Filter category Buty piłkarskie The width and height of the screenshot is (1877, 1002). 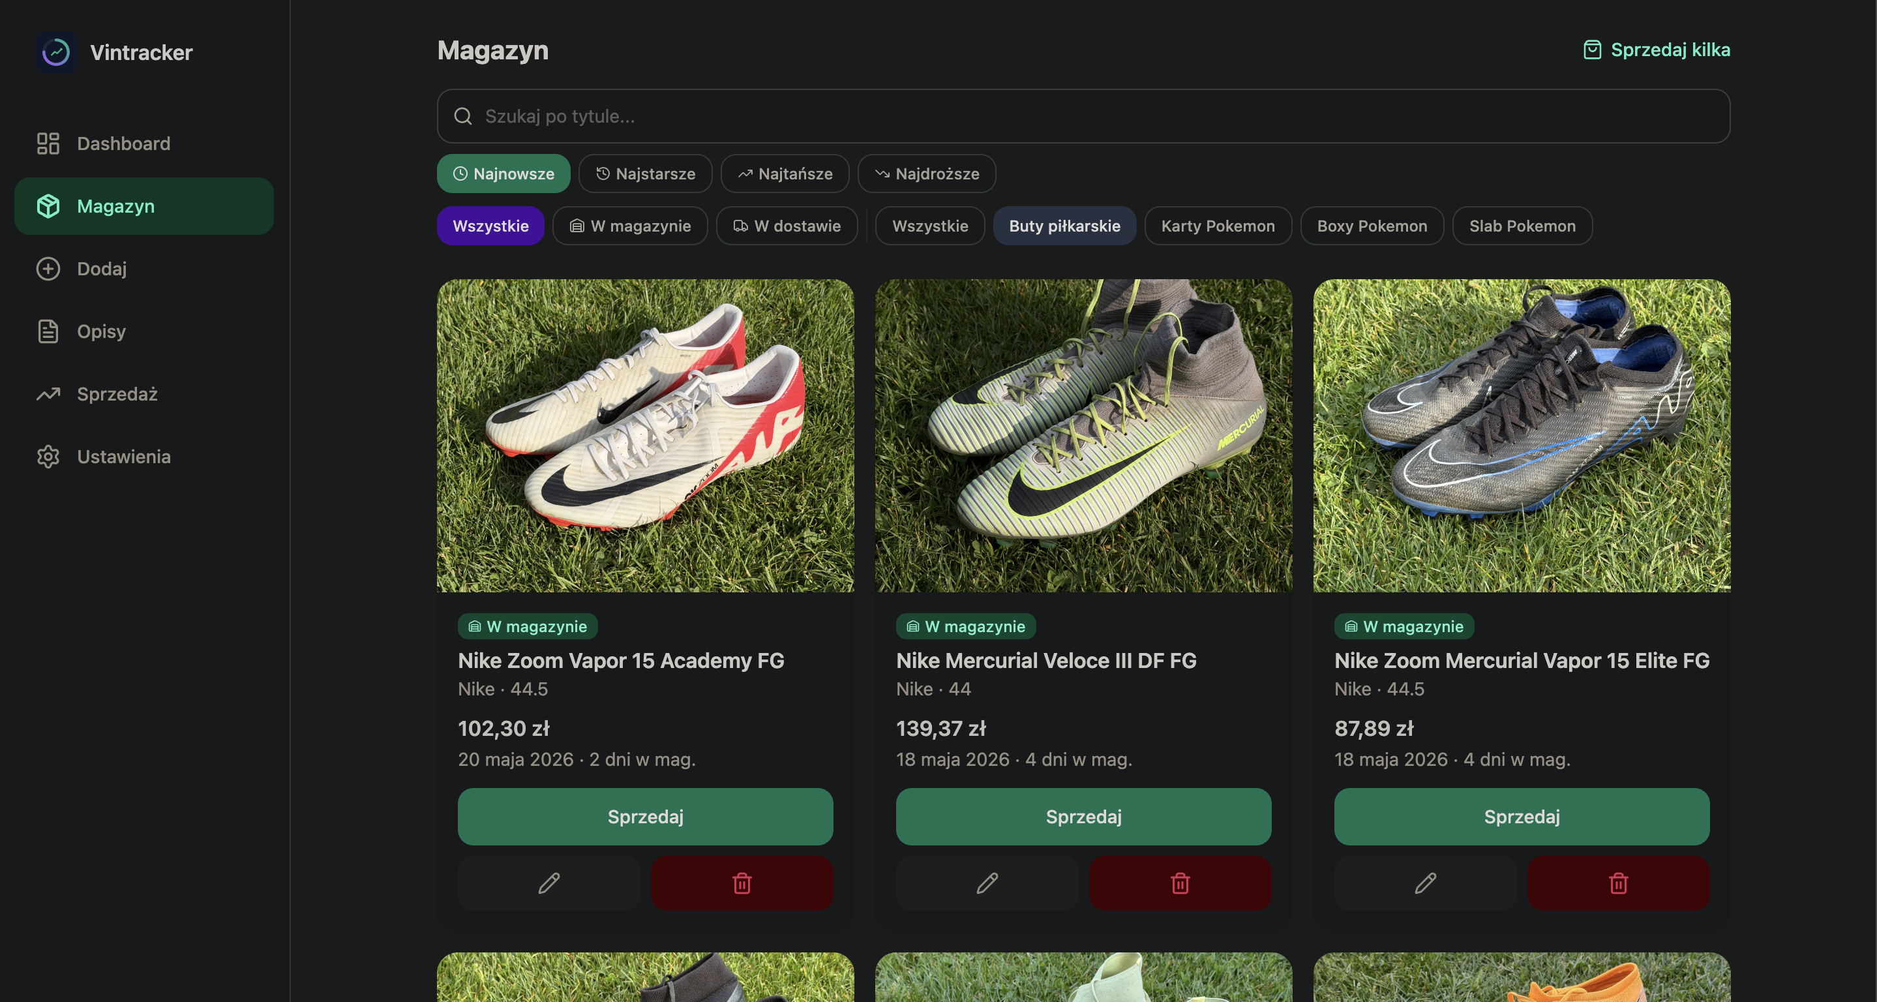tap(1064, 226)
